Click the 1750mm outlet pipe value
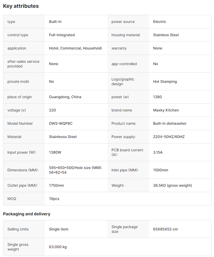Viewport: 214px width, 257px height. 56,185
